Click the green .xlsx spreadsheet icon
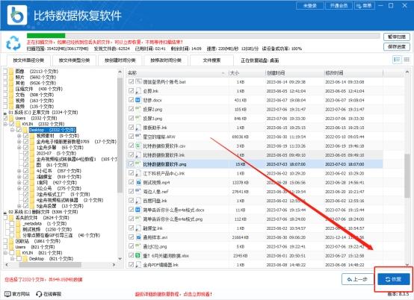This screenshot has height=300, width=414. click(138, 255)
